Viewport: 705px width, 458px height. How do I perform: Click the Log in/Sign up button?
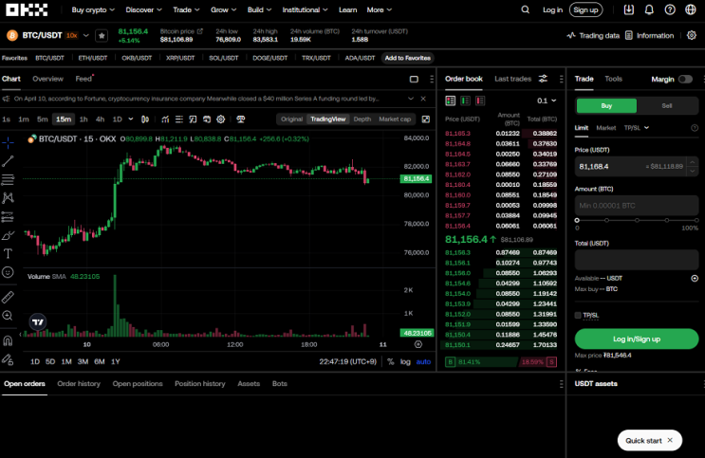[637, 339]
